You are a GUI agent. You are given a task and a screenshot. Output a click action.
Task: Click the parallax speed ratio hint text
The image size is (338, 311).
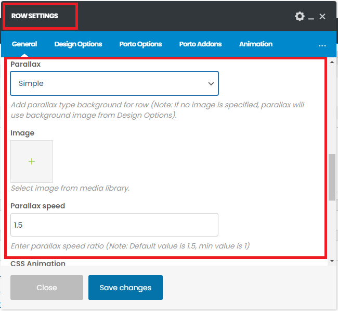pos(130,246)
